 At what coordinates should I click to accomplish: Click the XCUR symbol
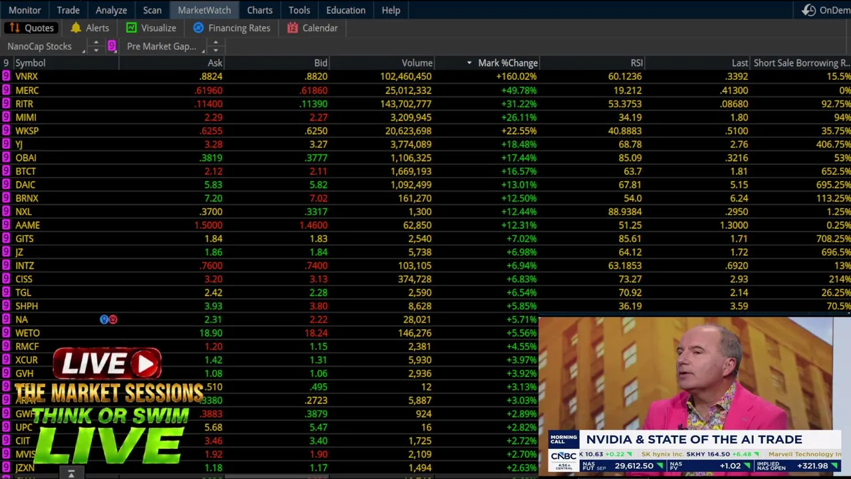26,360
